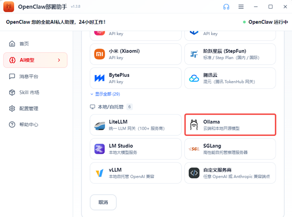Minimize the OpenClaw window
This screenshot has width=292, height=217.
click(x=255, y=7)
